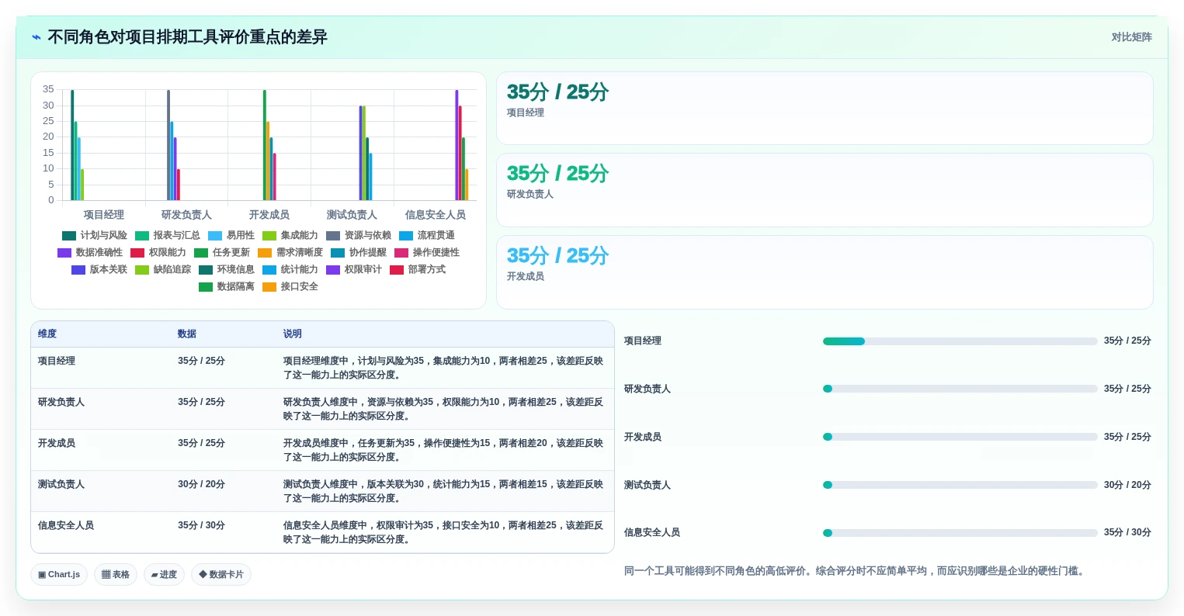Click the dashboard title 不同角色对项目排期工具评价重点的差异
The height and width of the screenshot is (616, 1184).
click(188, 37)
